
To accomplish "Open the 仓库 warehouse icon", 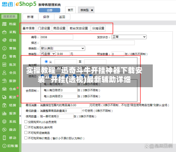I will coord(4,89).
